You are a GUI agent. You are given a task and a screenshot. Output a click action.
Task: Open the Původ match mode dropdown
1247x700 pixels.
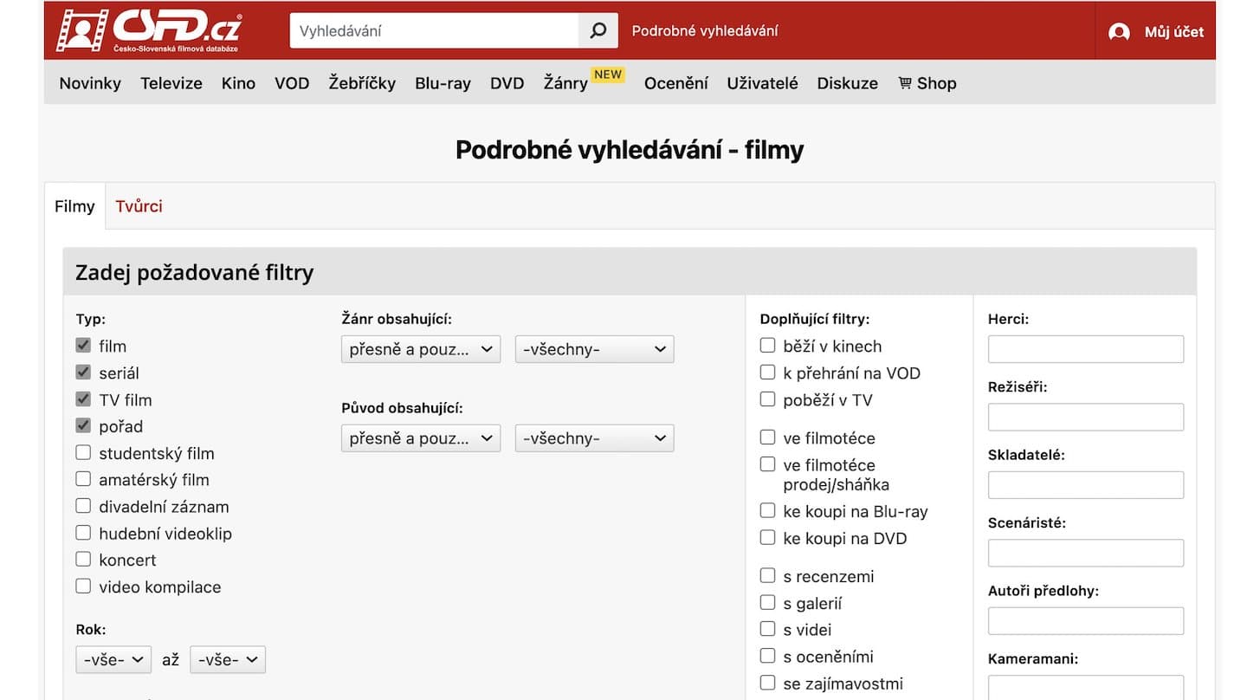click(x=421, y=438)
